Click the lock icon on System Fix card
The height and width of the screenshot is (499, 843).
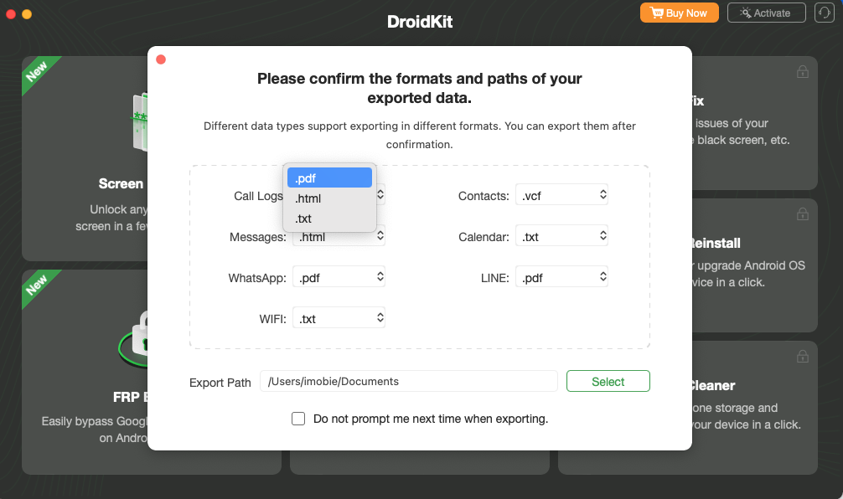(803, 71)
